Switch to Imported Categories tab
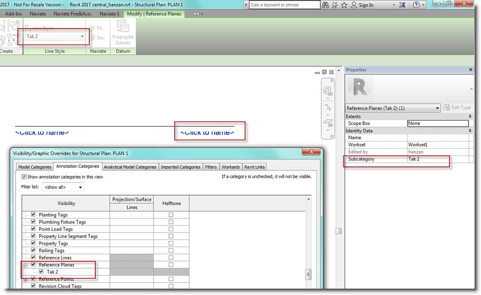 click(180, 167)
